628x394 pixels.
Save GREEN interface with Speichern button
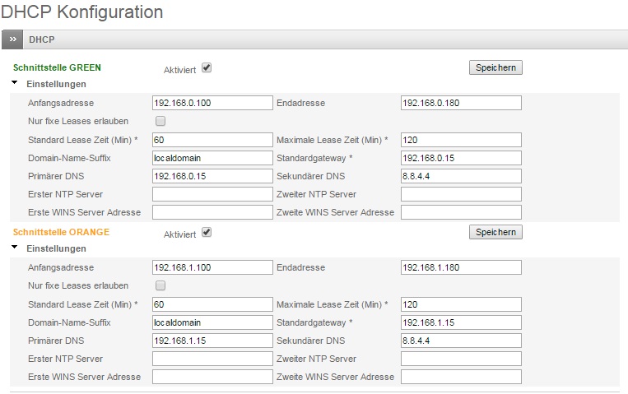coord(495,68)
